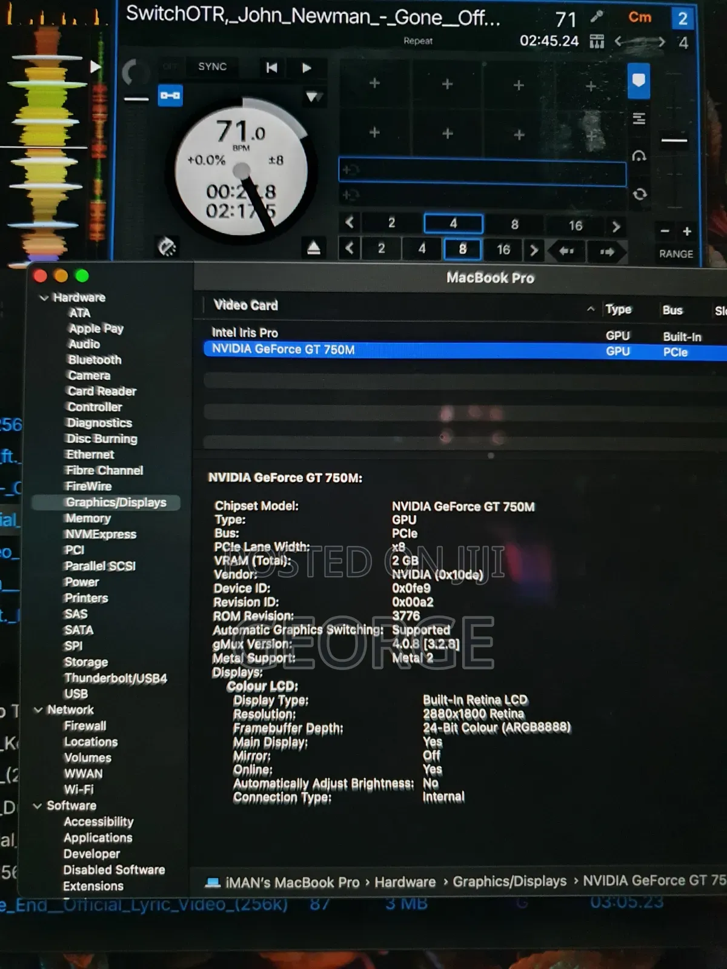
Task: Click tempo slider handle above RANGE
Action: point(674,141)
